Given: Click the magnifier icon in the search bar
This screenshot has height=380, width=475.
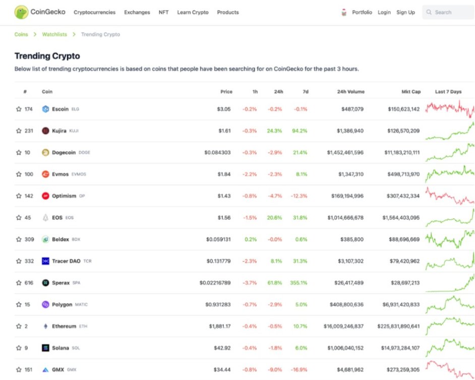Looking at the screenshot, I should pyautogui.click(x=430, y=12).
